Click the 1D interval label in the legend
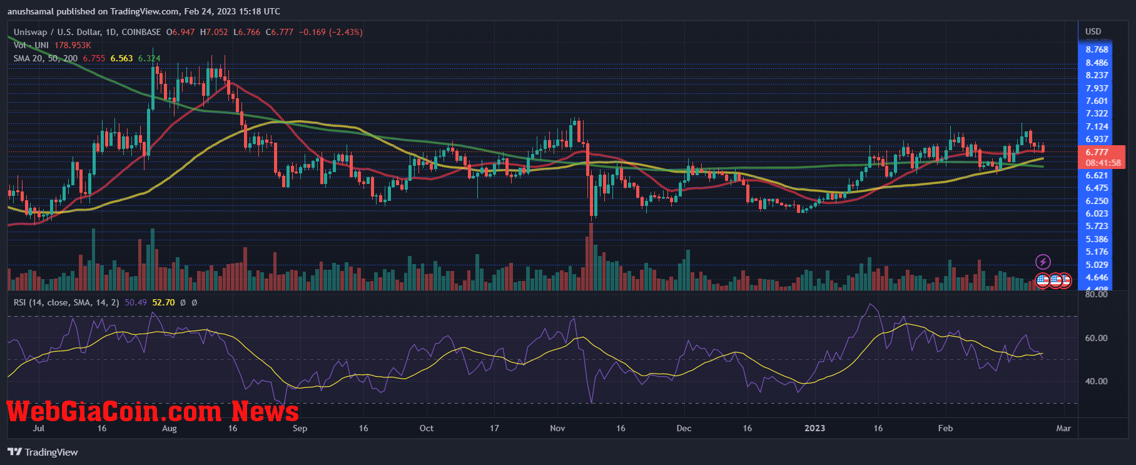Screen dimensions: 1136x465 (111, 32)
